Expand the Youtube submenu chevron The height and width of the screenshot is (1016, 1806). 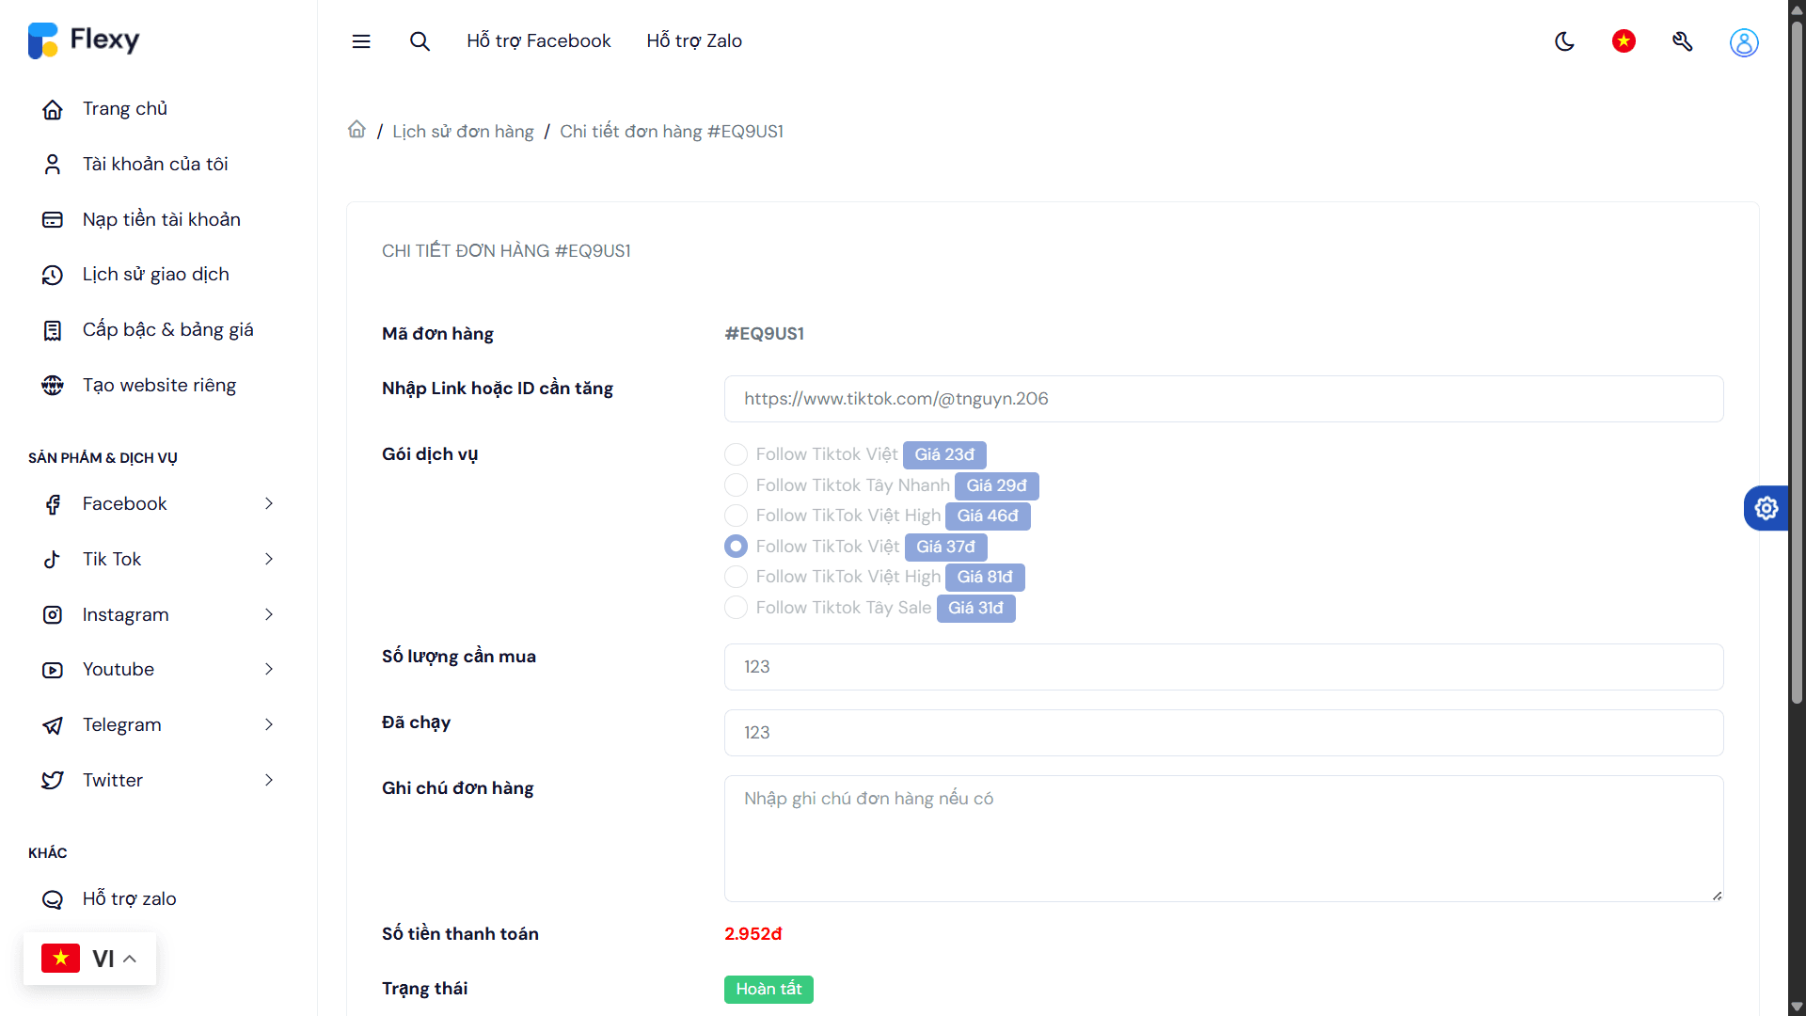point(269,670)
